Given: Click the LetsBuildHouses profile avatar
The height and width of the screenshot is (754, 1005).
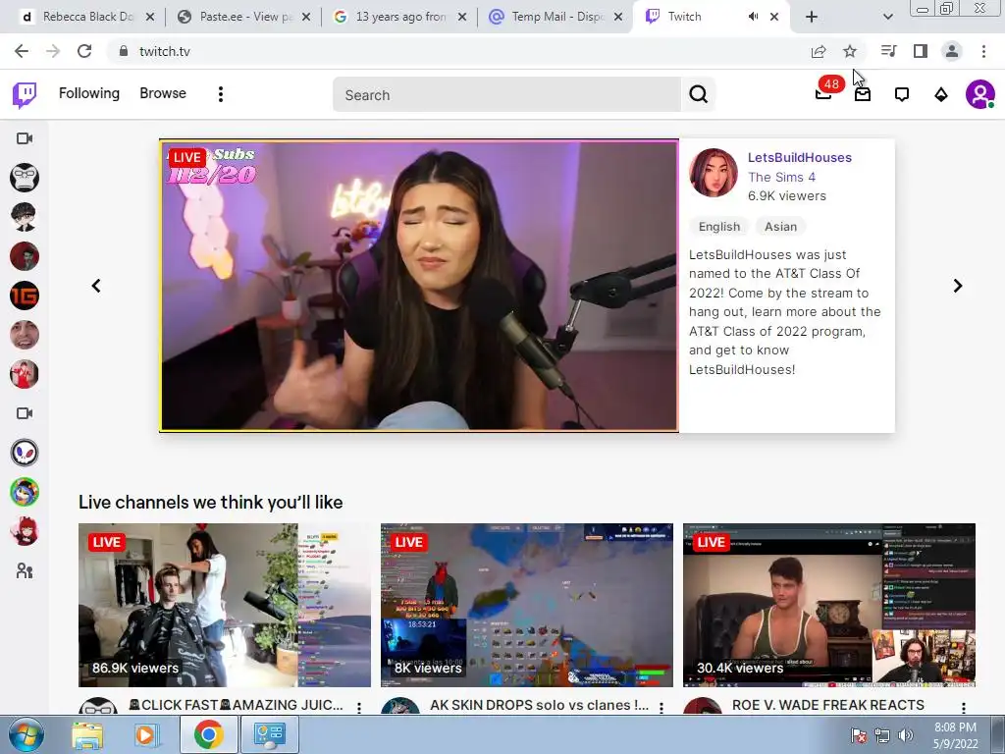Looking at the screenshot, I should 714,173.
